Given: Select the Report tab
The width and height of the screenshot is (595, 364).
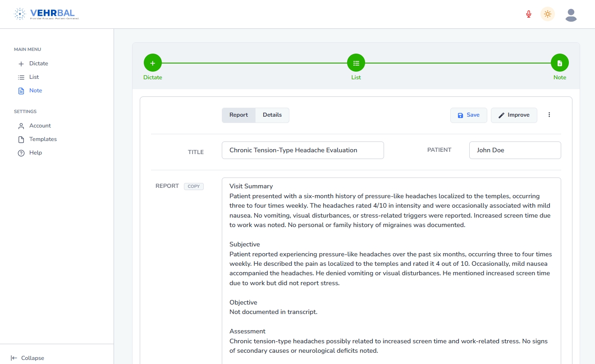Looking at the screenshot, I should (238, 115).
